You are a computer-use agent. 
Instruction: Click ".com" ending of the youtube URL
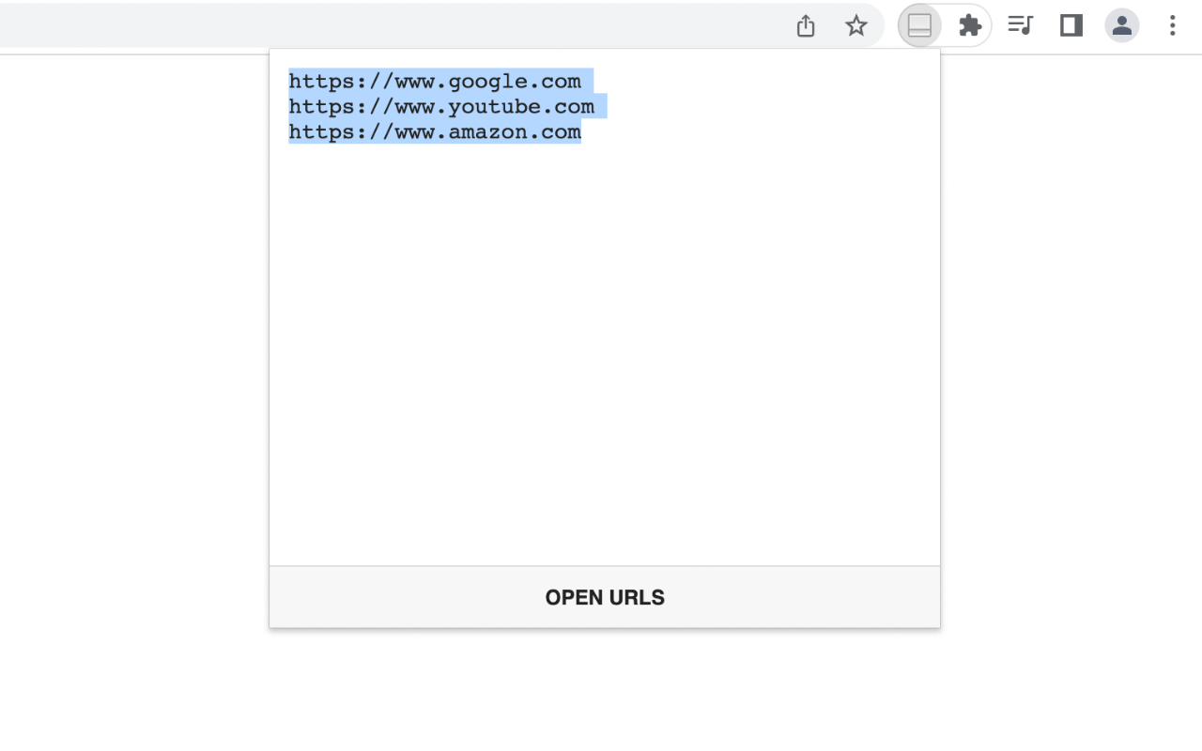pyautogui.click(x=568, y=107)
